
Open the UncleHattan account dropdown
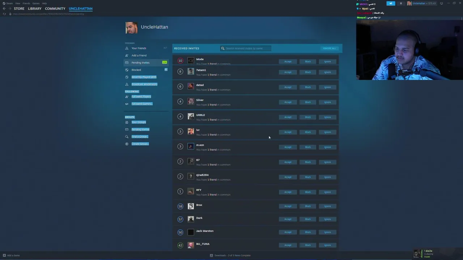pyautogui.click(x=421, y=3)
